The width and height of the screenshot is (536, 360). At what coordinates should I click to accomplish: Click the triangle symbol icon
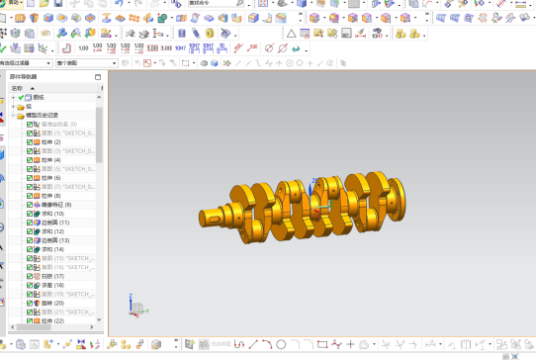[x=292, y=34]
